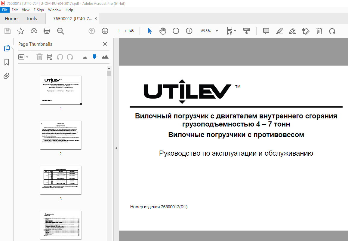Open the Bookmarks sidebar panel
The width and height of the screenshot is (348, 241).
coord(7,62)
